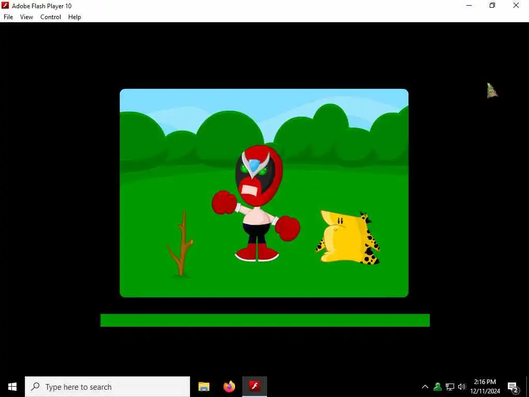Viewport: 529px width, 397px height.
Task: Open the Help menu
Action: pyautogui.click(x=74, y=17)
